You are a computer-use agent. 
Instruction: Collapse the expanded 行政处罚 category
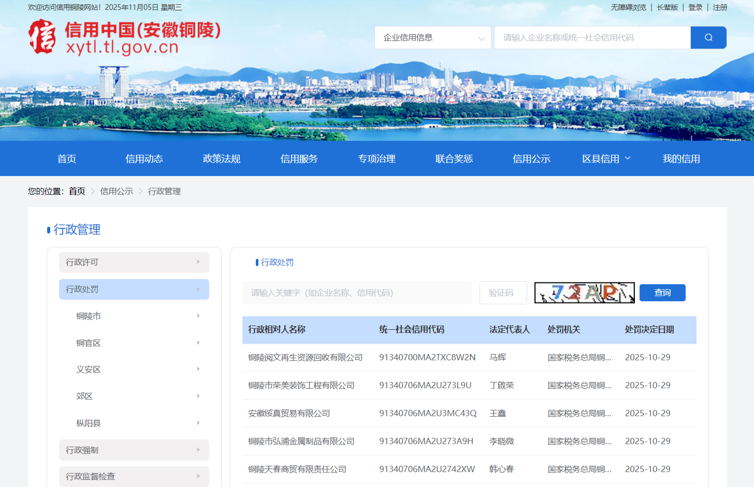click(134, 289)
